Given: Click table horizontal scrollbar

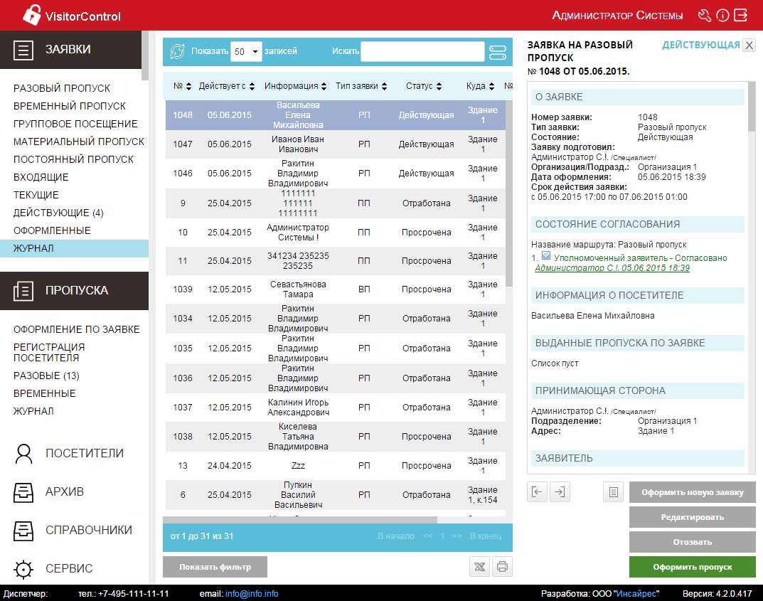Looking at the screenshot, I should tap(300, 520).
